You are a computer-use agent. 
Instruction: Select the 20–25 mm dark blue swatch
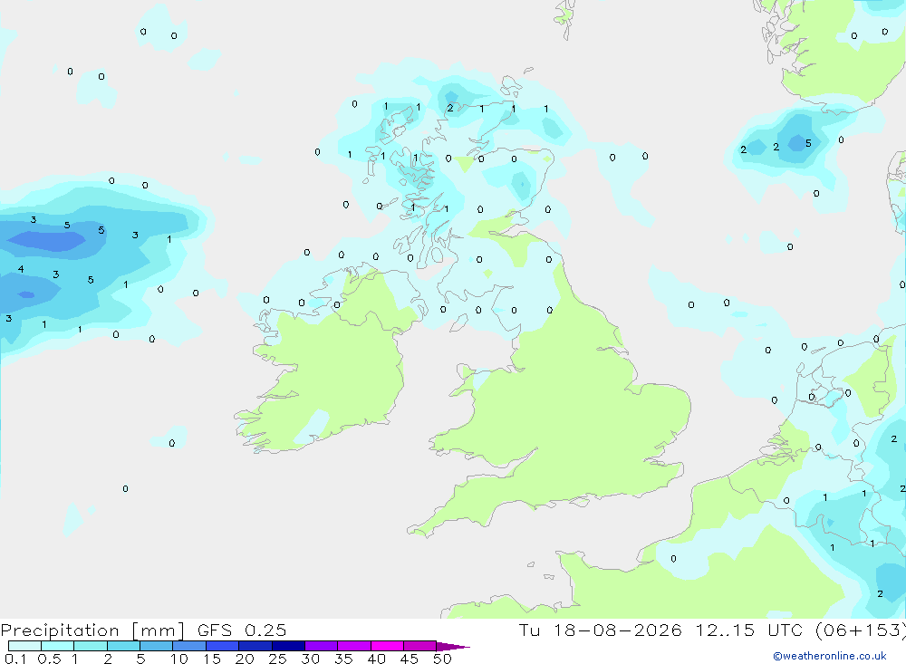coord(255,646)
